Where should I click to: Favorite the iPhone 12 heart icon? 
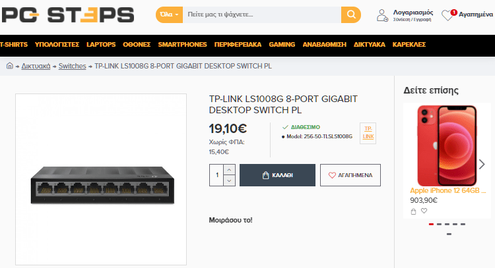pos(424,211)
